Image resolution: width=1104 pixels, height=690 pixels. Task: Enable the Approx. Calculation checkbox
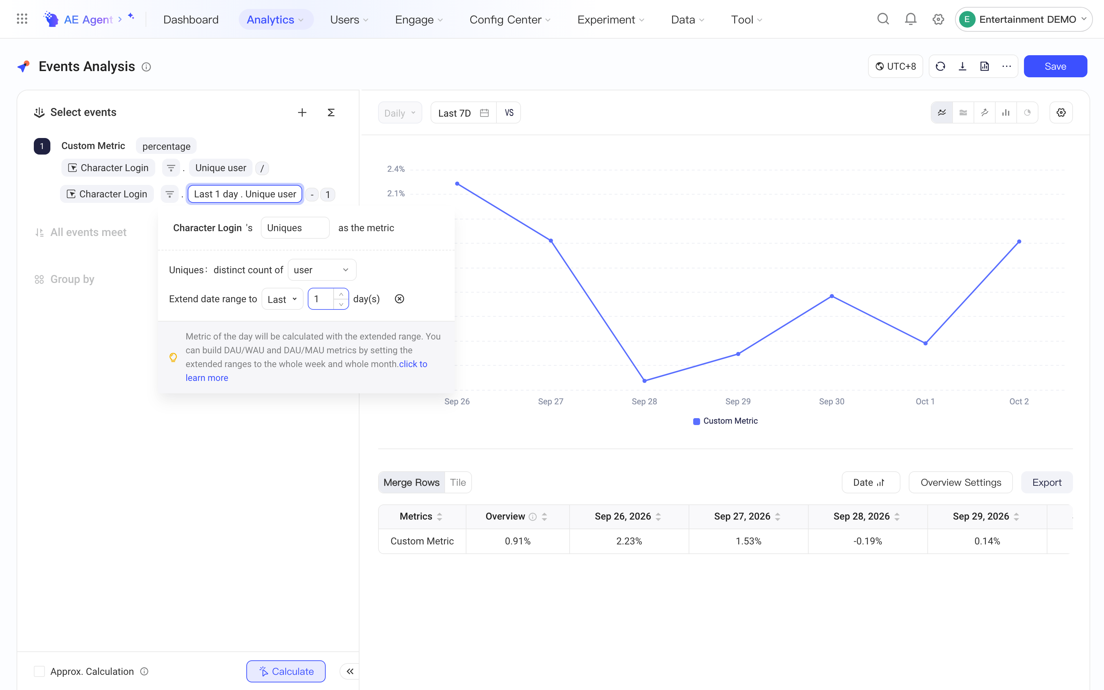point(39,671)
